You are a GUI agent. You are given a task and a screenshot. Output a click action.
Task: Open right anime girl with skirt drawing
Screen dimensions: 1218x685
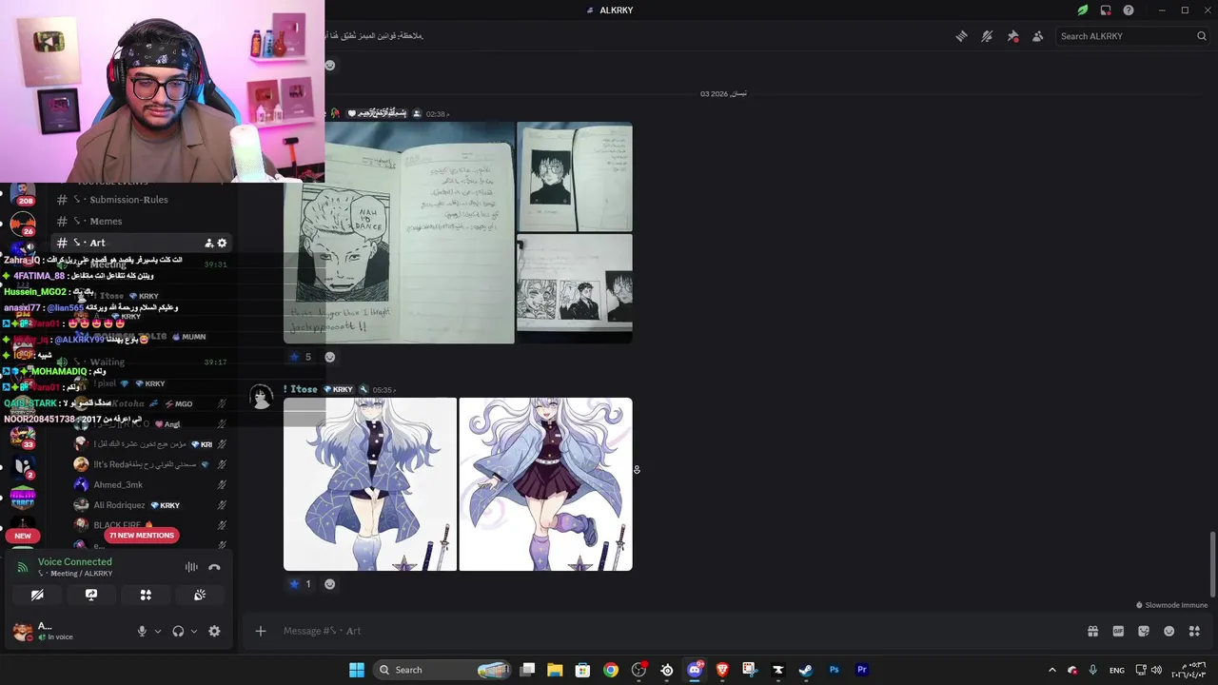(546, 484)
